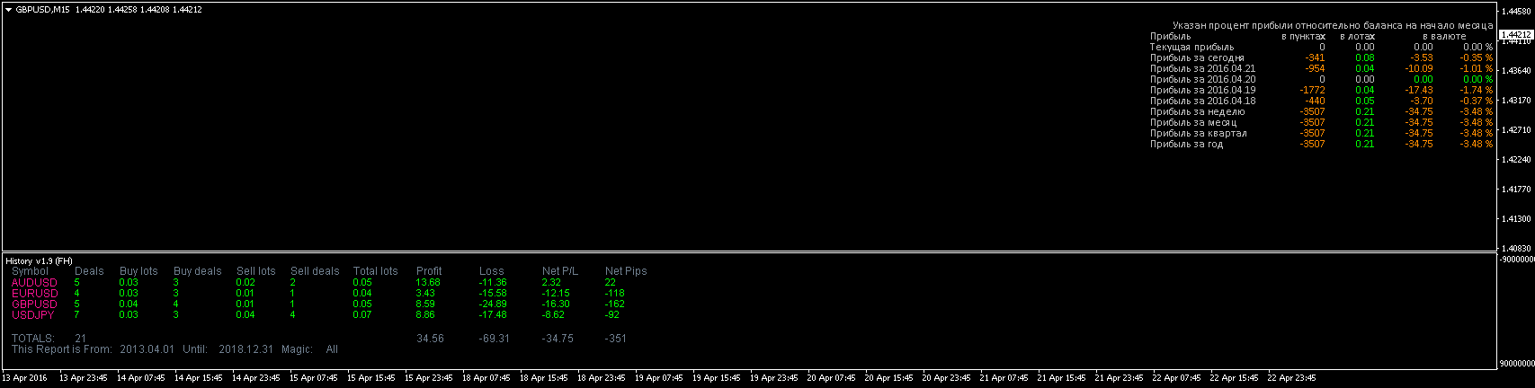Viewport: 1535px width, 388px height.
Task: Click the total deals count 21
Action: [80, 339]
